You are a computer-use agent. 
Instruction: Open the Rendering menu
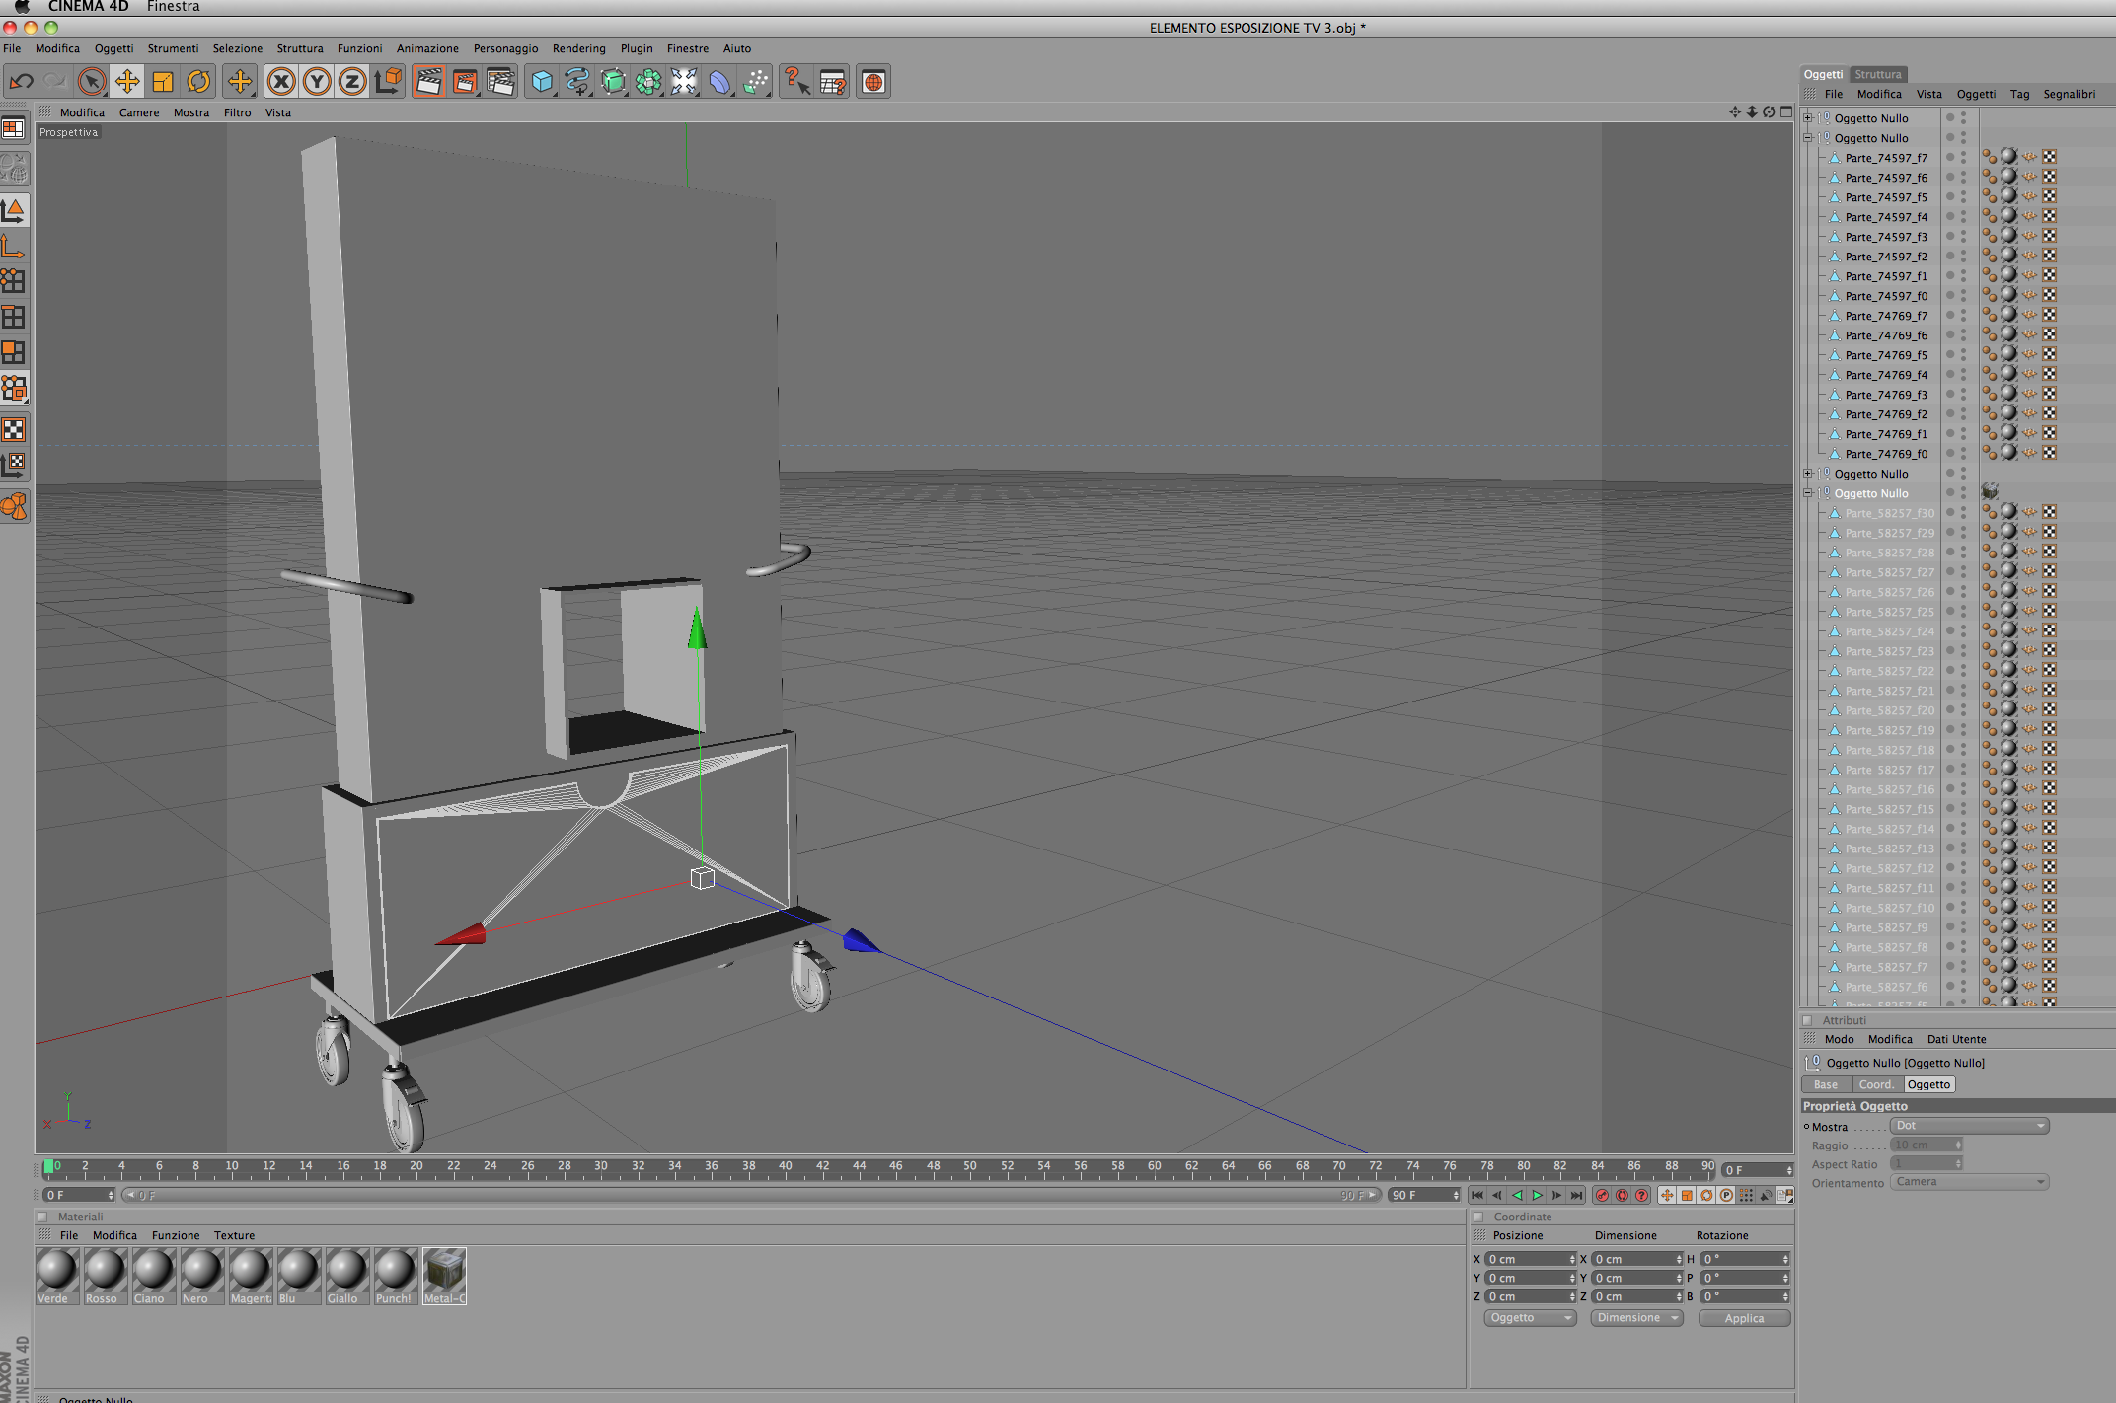click(x=578, y=48)
